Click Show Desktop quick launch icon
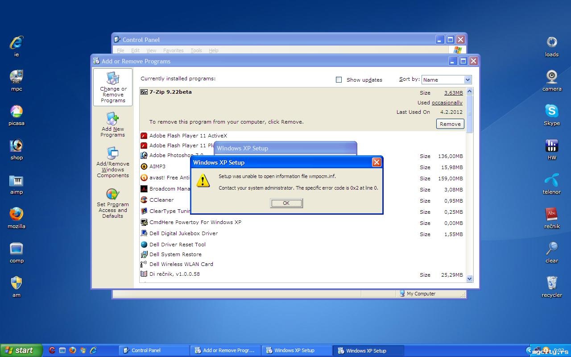The width and height of the screenshot is (571, 357). point(62,350)
